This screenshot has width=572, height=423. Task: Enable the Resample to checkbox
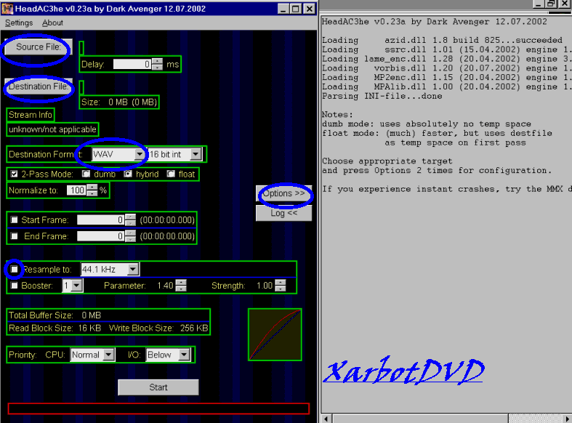coord(14,270)
